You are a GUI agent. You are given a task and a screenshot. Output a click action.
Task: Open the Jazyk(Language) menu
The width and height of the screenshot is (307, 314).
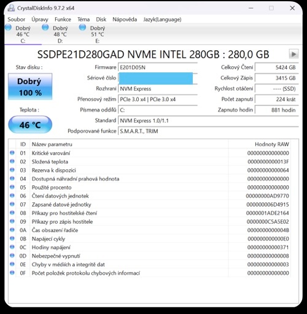[162, 20]
